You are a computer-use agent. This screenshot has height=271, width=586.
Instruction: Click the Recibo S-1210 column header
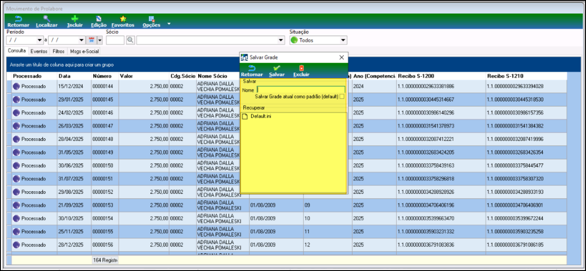pyautogui.click(x=526, y=76)
